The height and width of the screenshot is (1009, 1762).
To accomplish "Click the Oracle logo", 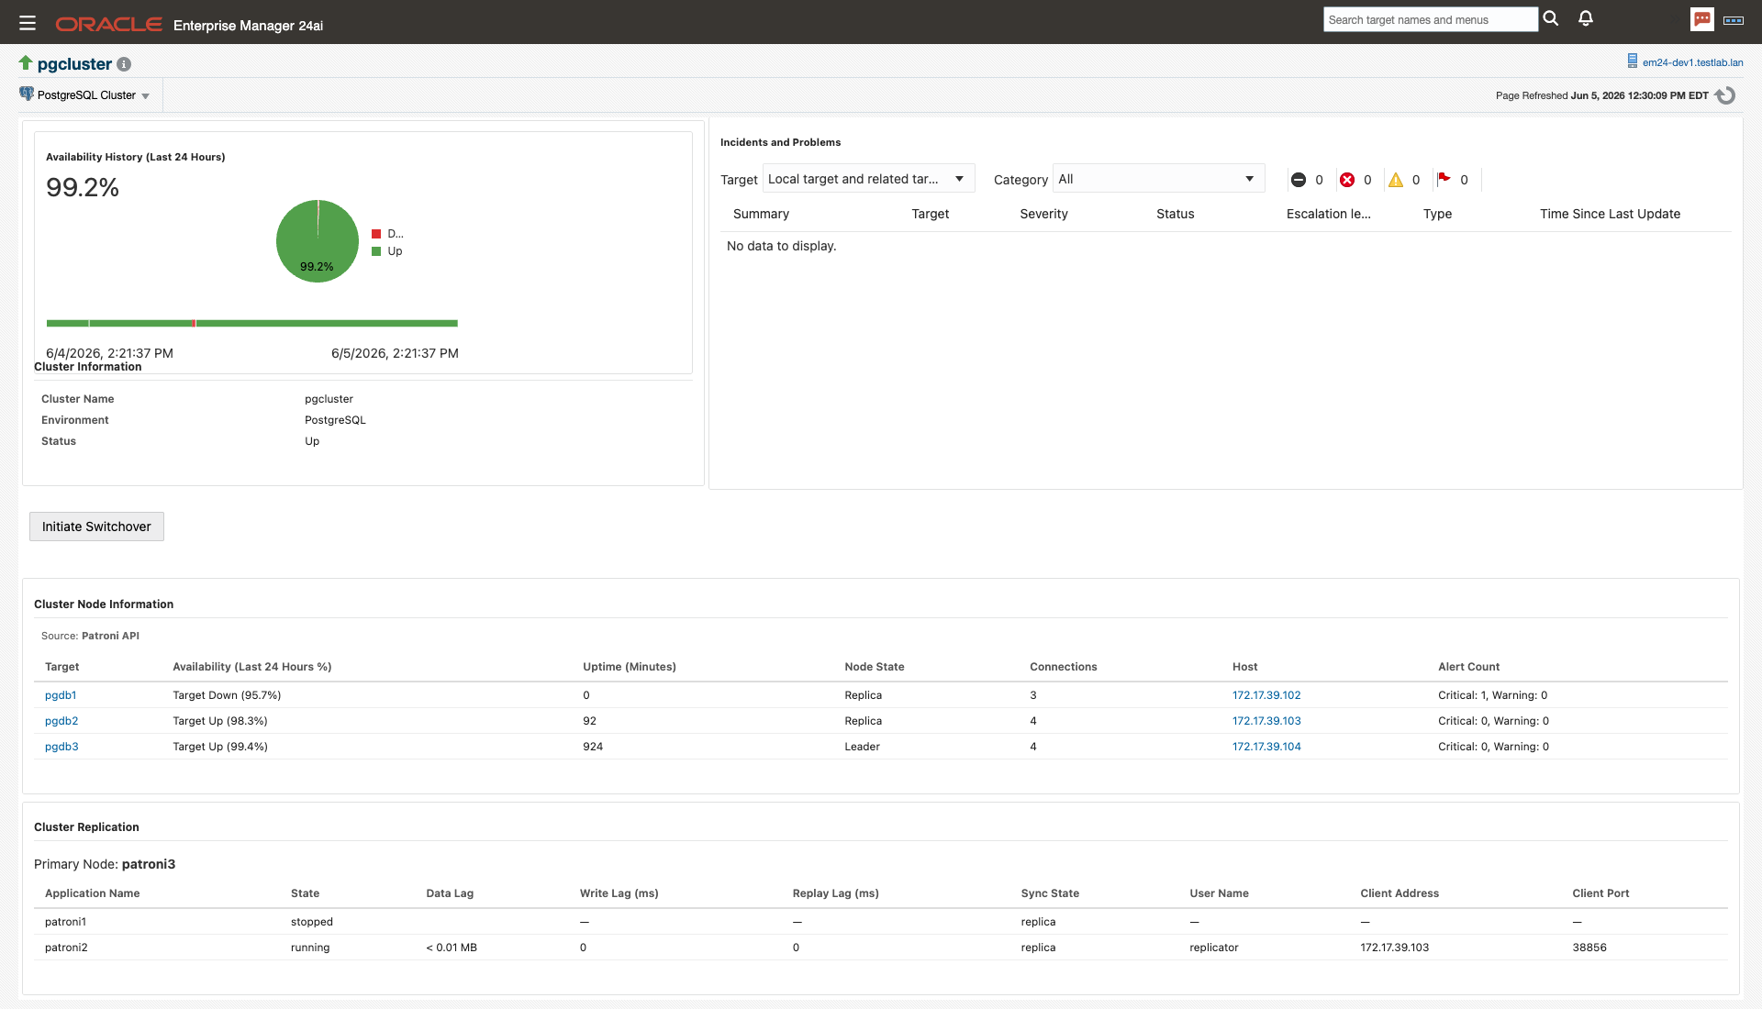I will (x=108, y=24).
